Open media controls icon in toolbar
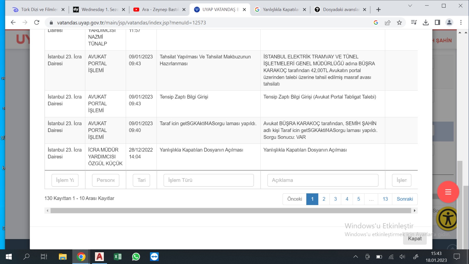Viewport: 469px width, 264px height. (x=414, y=23)
